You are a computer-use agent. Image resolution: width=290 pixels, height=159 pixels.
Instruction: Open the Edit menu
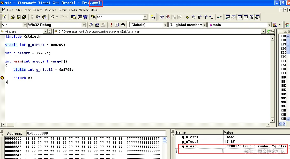click(x=19, y=10)
